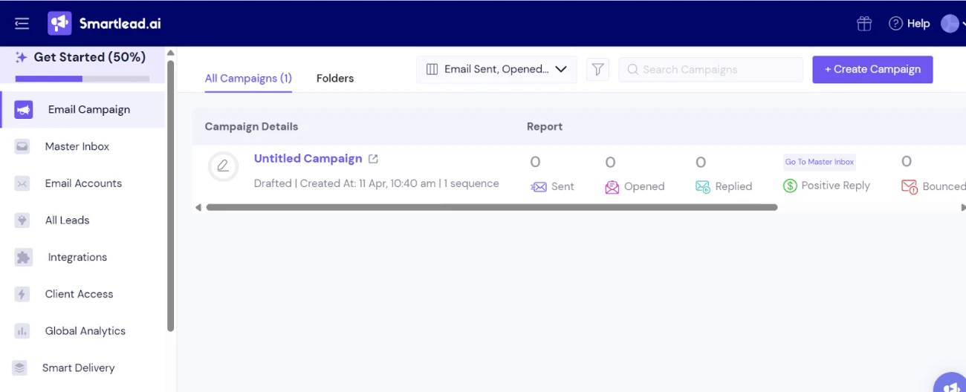Open Smart Delivery section
Screen dimensions: 966x392
78,368
